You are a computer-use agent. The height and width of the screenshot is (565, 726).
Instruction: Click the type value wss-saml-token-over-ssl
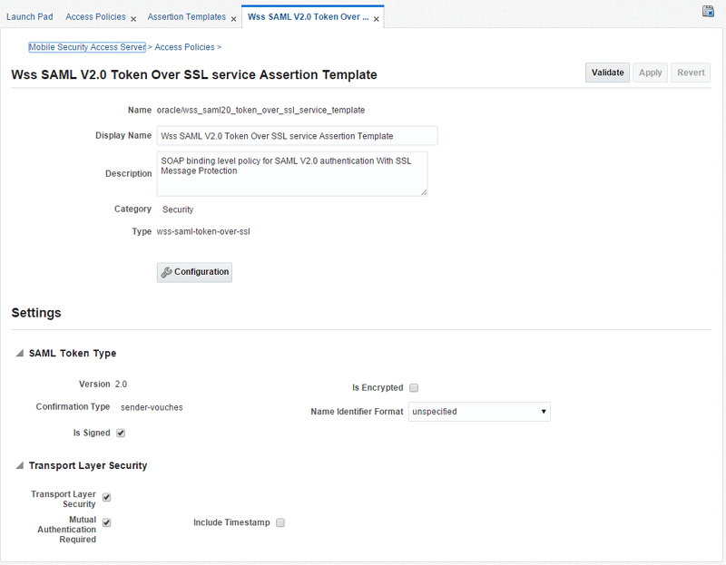coord(203,231)
